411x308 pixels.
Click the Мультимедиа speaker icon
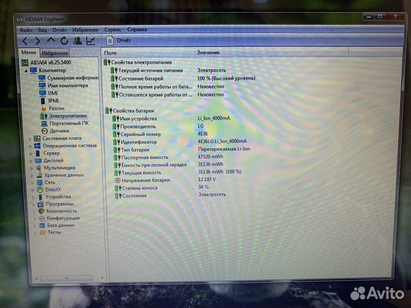(x=39, y=168)
